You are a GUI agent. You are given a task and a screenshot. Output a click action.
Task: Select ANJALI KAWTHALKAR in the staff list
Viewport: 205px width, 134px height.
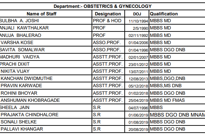point(24,28)
